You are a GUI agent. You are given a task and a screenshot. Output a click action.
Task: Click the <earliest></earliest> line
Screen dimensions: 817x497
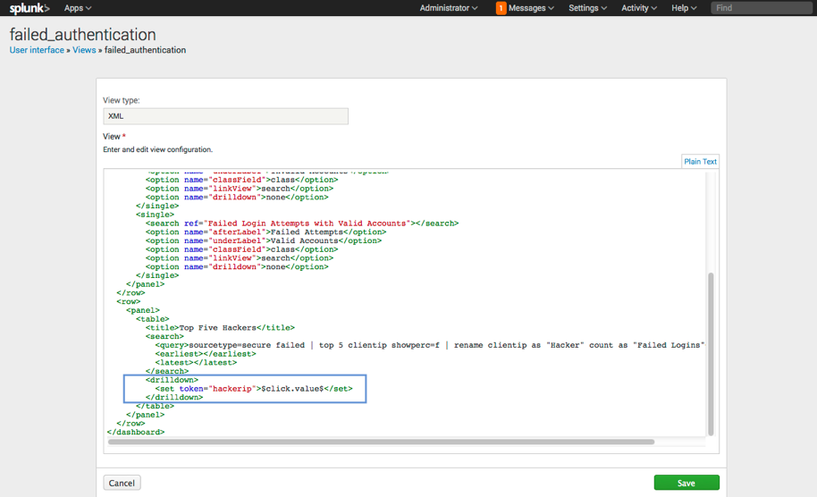pos(206,354)
